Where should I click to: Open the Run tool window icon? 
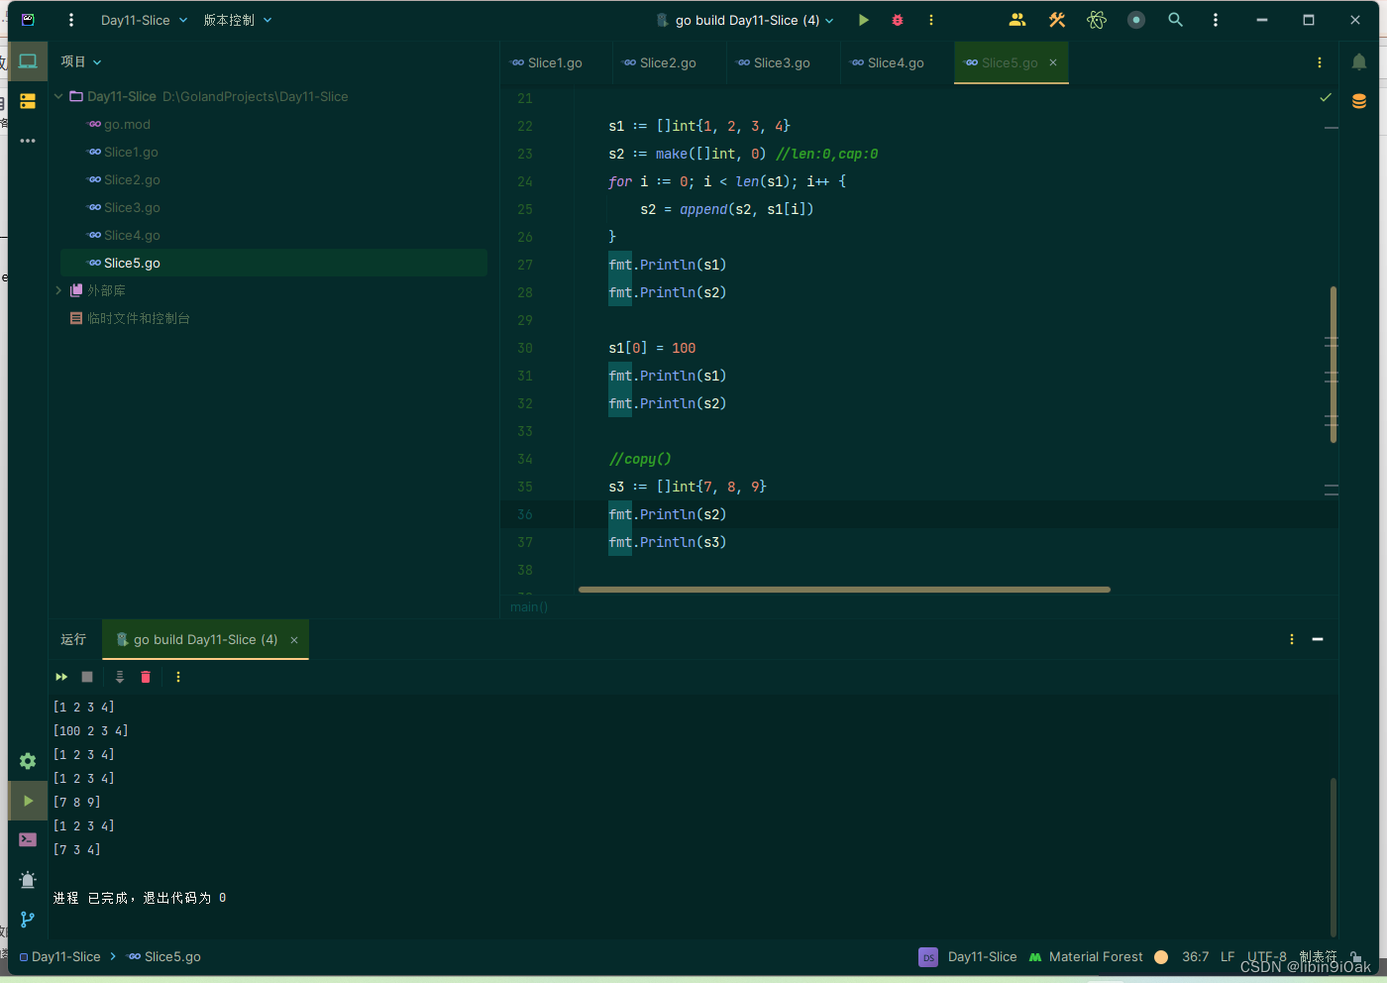click(28, 801)
